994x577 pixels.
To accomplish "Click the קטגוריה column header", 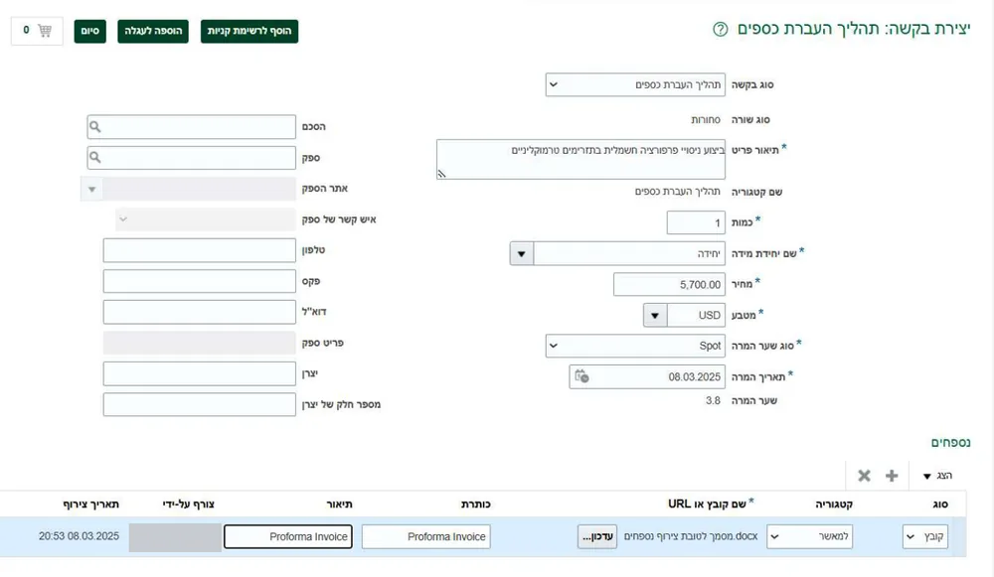I will point(834,505).
